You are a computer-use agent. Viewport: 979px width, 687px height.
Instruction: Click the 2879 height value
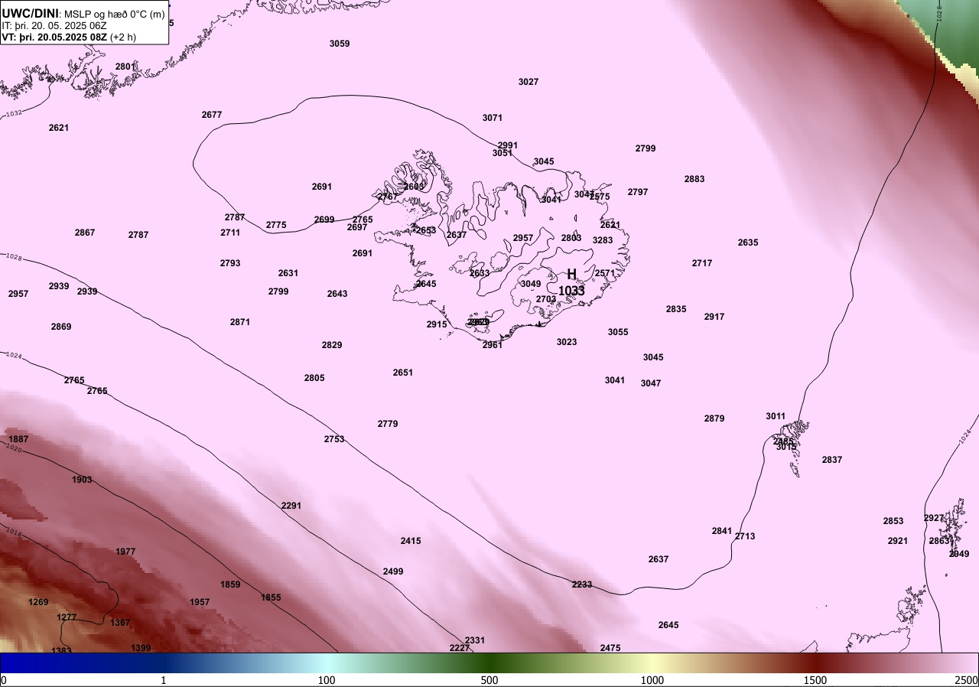click(x=714, y=418)
